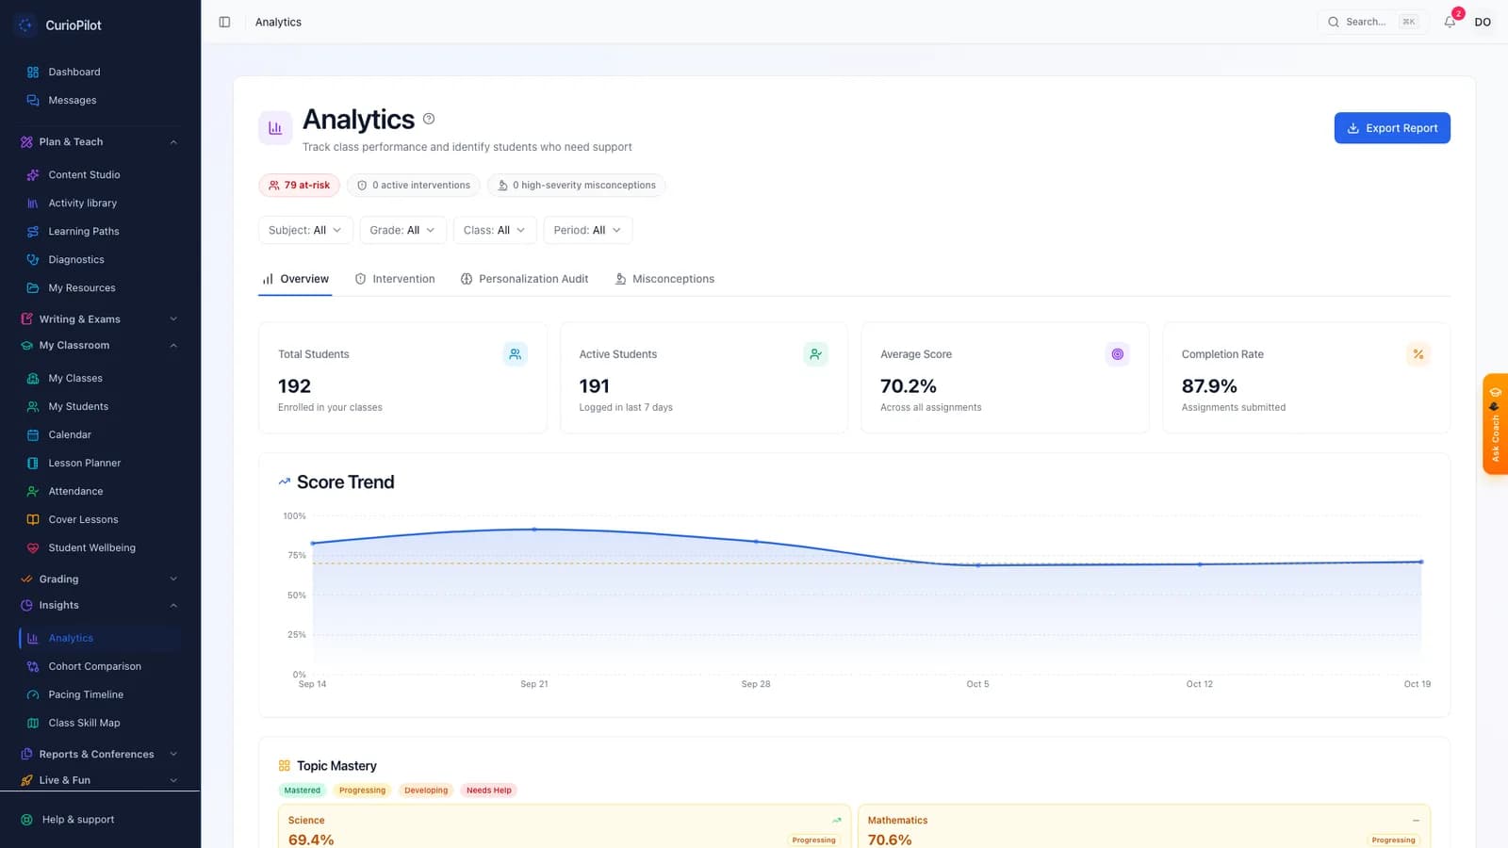Expand the Writing & Exams section
Viewport: 1508px width, 848px height.
tap(100, 318)
